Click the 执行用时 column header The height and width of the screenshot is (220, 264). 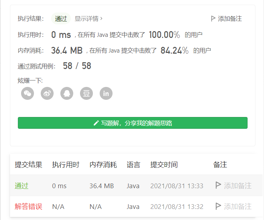pos(66,165)
